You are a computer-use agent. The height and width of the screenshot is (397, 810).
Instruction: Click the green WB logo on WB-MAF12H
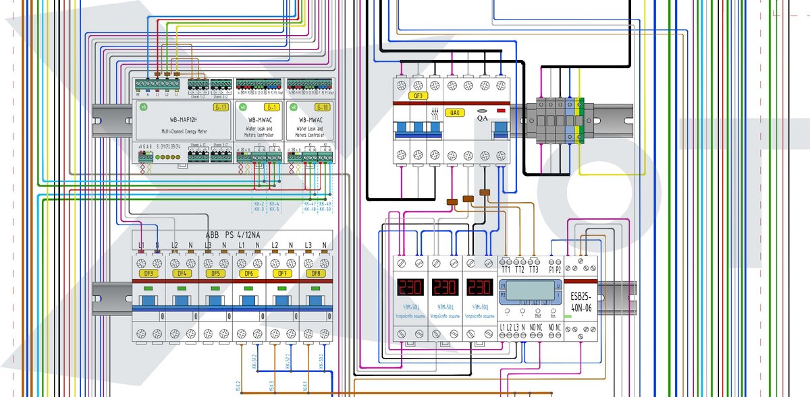click(x=142, y=107)
